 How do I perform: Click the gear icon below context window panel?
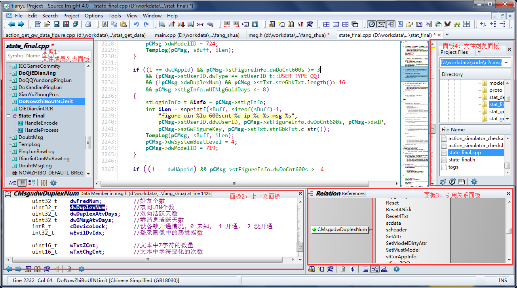81,269
